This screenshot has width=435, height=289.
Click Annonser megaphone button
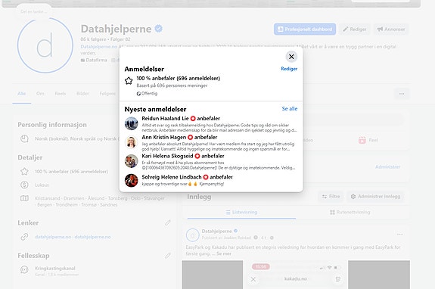click(x=391, y=29)
